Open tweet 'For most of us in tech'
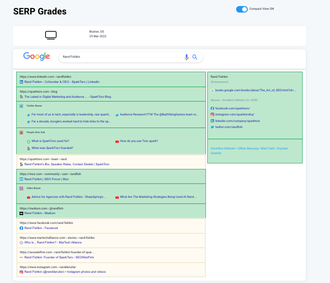 [x=71, y=115]
